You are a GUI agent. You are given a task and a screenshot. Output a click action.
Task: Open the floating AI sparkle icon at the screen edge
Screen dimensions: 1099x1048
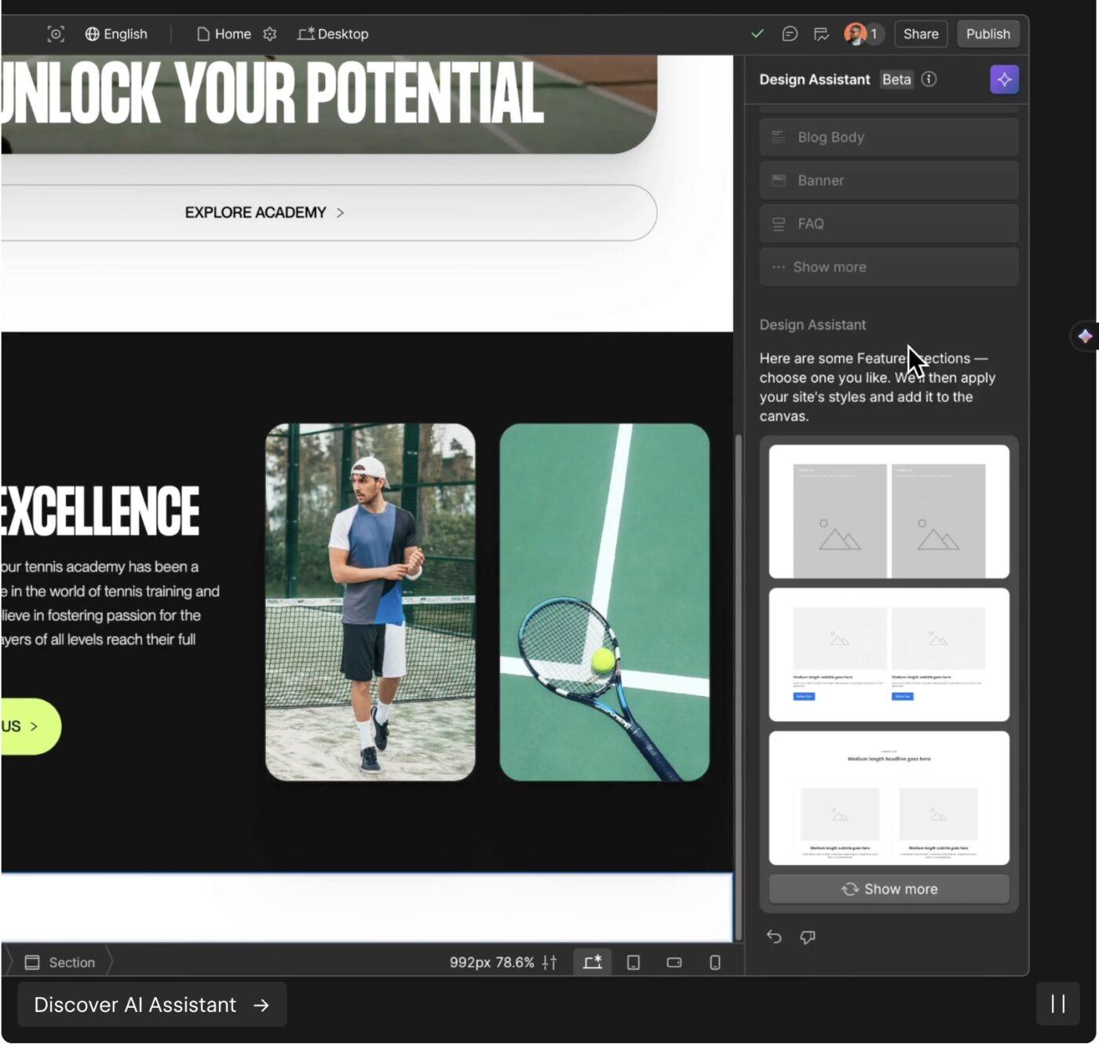(1085, 336)
